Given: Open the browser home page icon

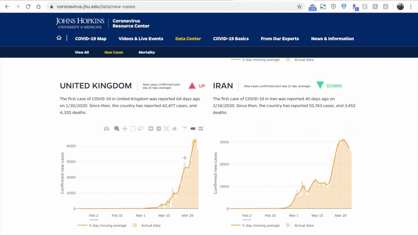Looking at the screenshot, I should [x=39, y=7].
